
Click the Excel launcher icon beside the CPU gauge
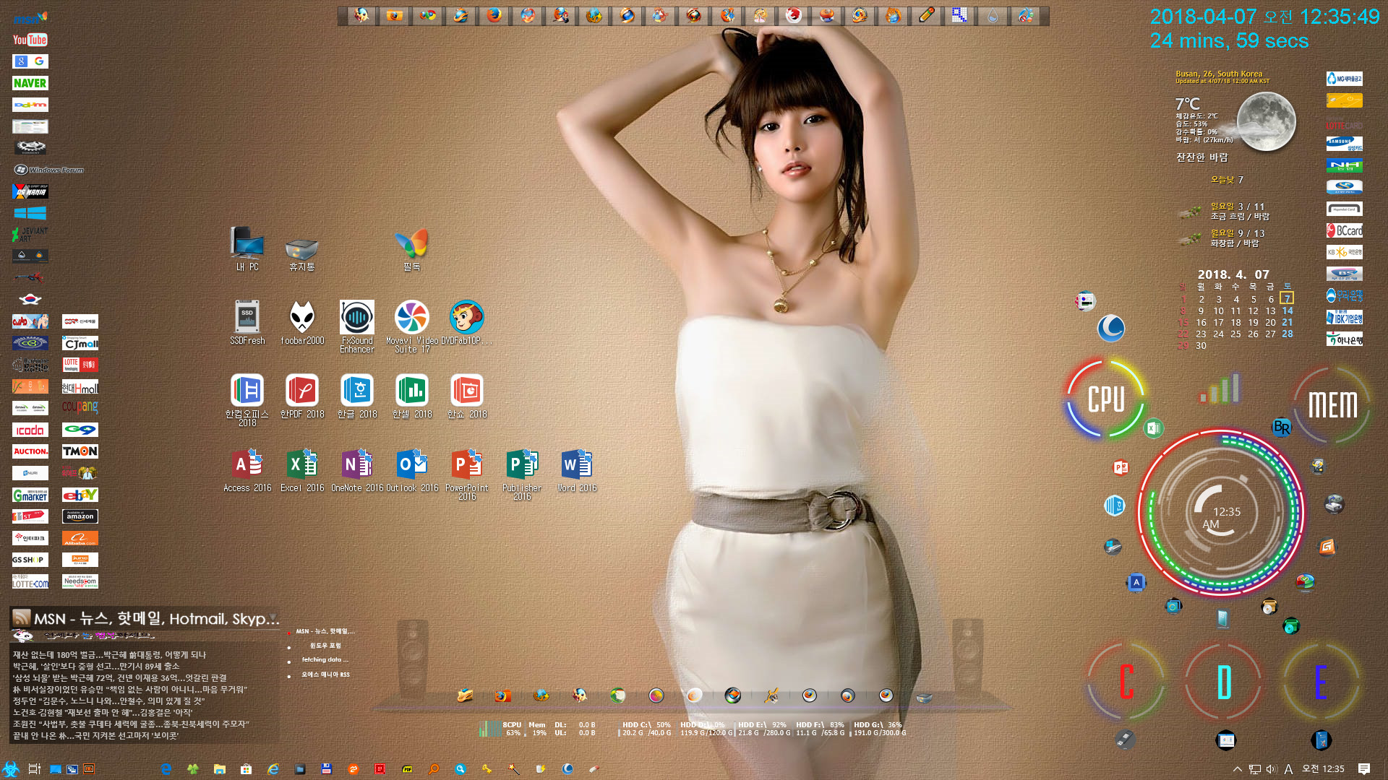(x=1154, y=428)
